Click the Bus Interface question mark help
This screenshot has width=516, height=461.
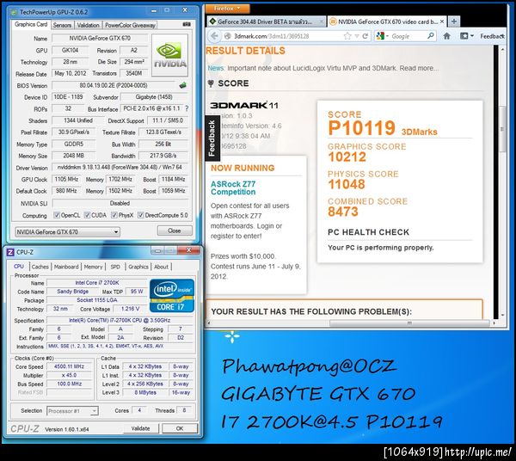(x=187, y=108)
